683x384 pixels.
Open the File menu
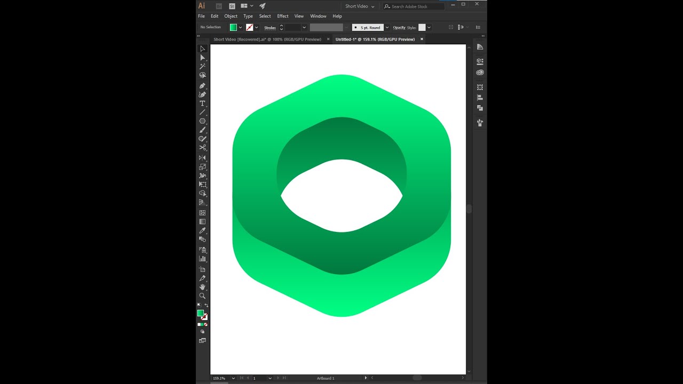click(201, 16)
